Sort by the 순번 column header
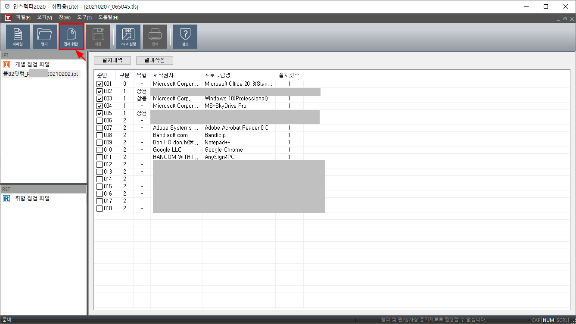The image size is (576, 324). tap(105, 75)
